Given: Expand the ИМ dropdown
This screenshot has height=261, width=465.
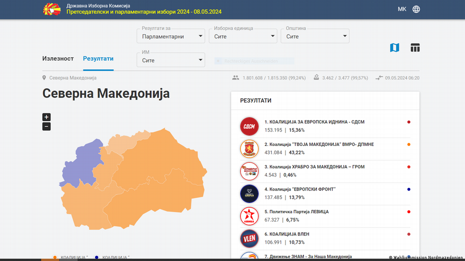Looking at the screenshot, I should pyautogui.click(x=170, y=60).
